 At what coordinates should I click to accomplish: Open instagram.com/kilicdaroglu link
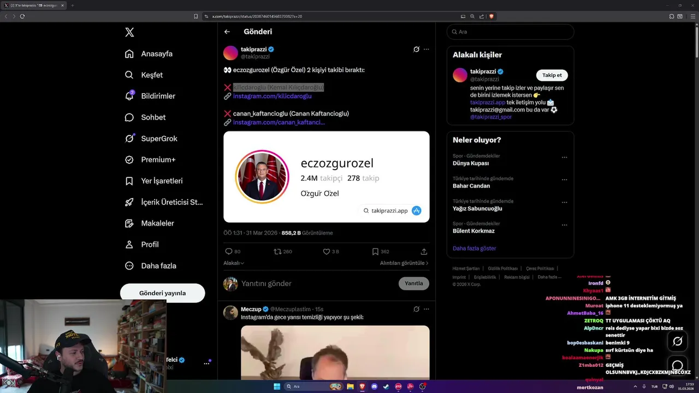coord(272,96)
